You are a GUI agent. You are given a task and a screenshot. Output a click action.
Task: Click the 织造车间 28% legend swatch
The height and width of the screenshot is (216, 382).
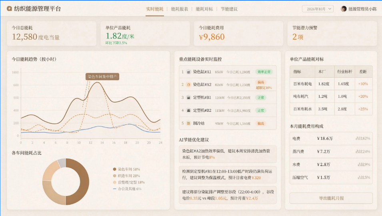coord(114,176)
